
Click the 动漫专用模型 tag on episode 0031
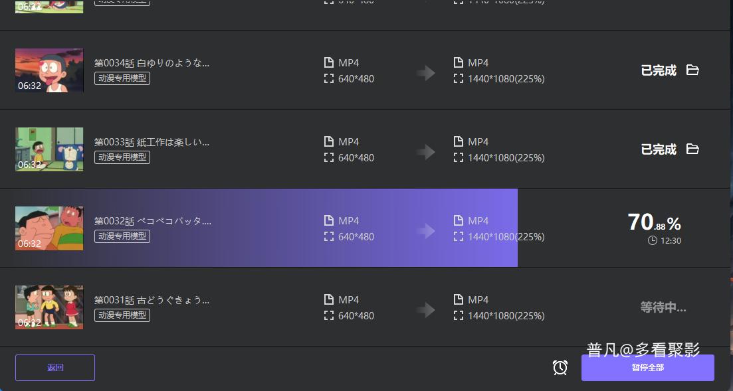pyautogui.click(x=122, y=315)
